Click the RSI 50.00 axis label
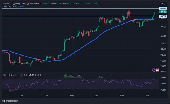This screenshot has width=170, height=104. (x=163, y=84)
